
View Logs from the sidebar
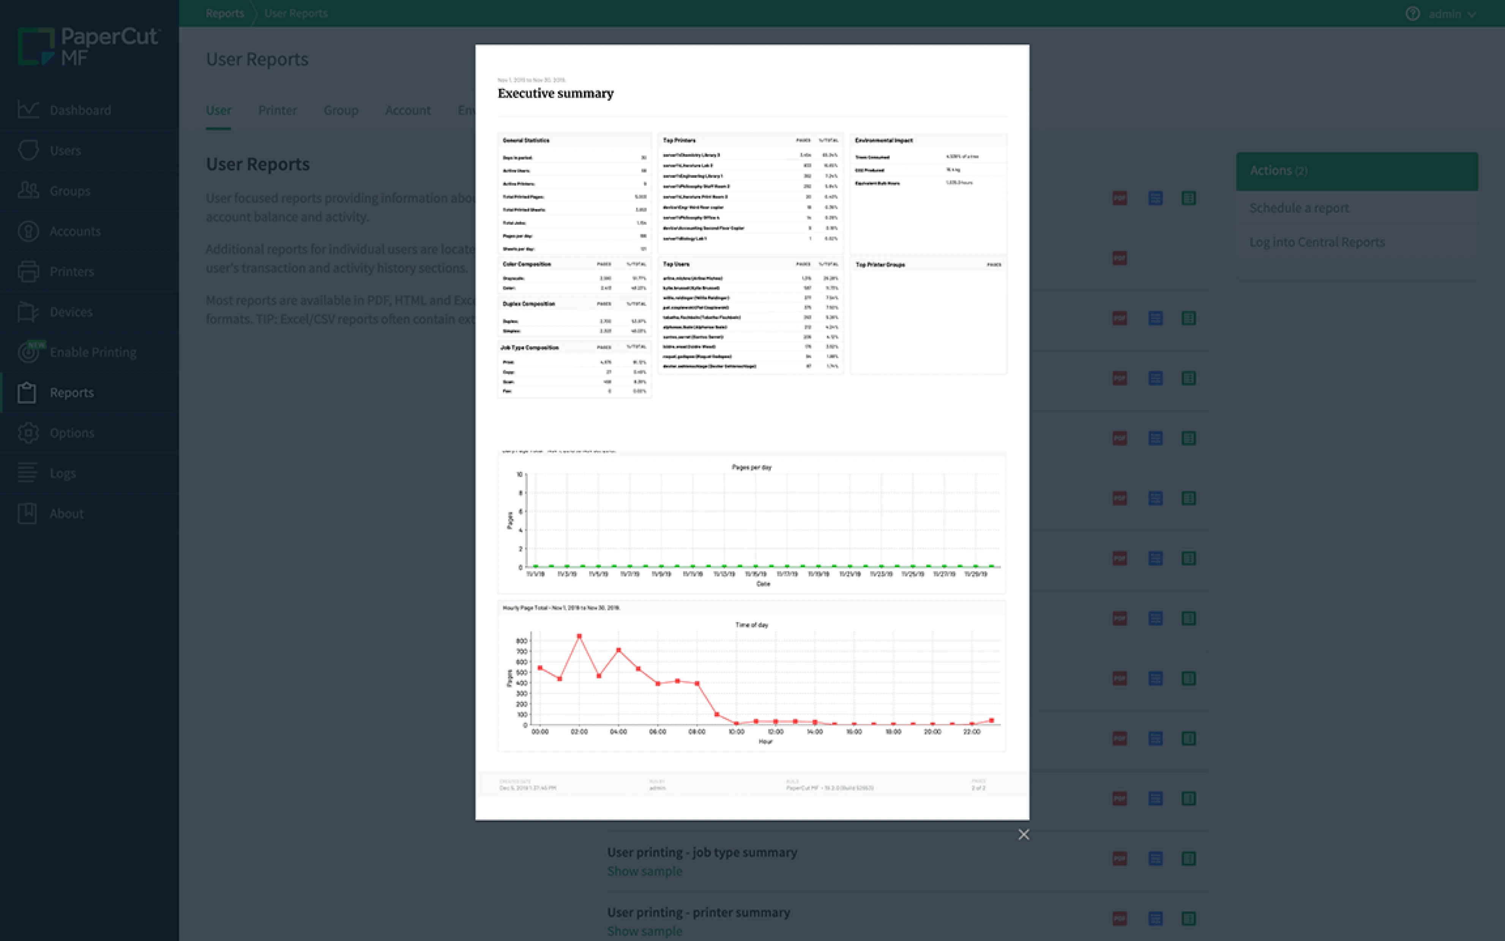62,473
